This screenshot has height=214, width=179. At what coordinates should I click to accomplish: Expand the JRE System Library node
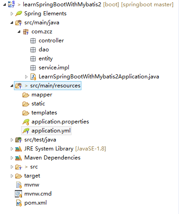(x=12, y=149)
